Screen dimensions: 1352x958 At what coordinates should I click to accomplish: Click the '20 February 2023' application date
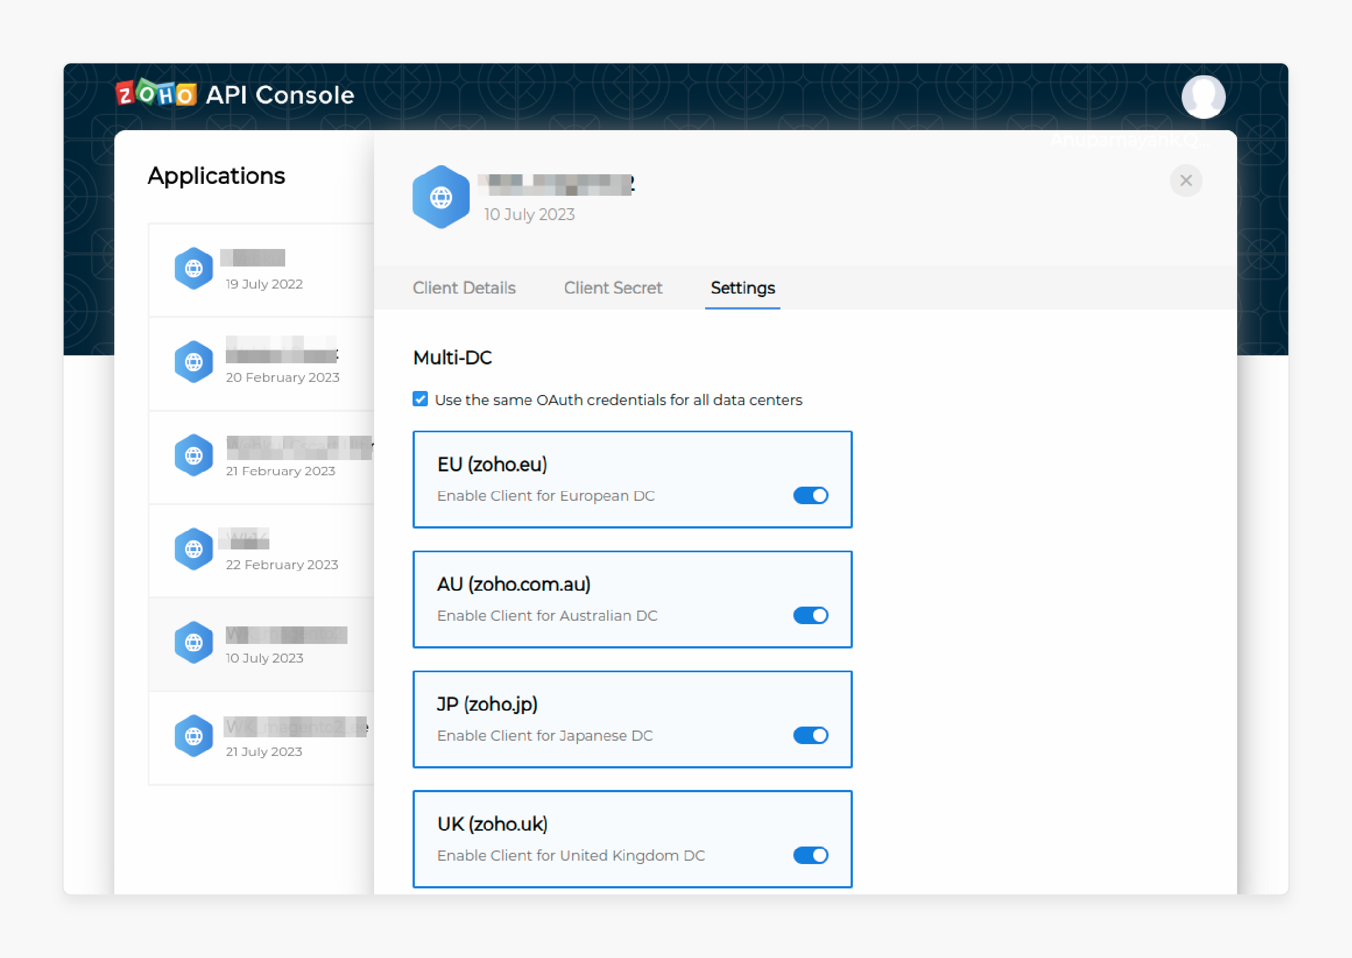coord(282,377)
